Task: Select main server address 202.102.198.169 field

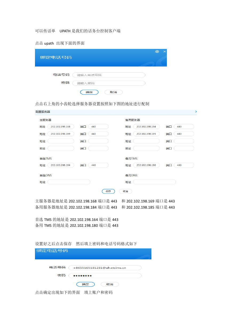Action: coord(61,134)
